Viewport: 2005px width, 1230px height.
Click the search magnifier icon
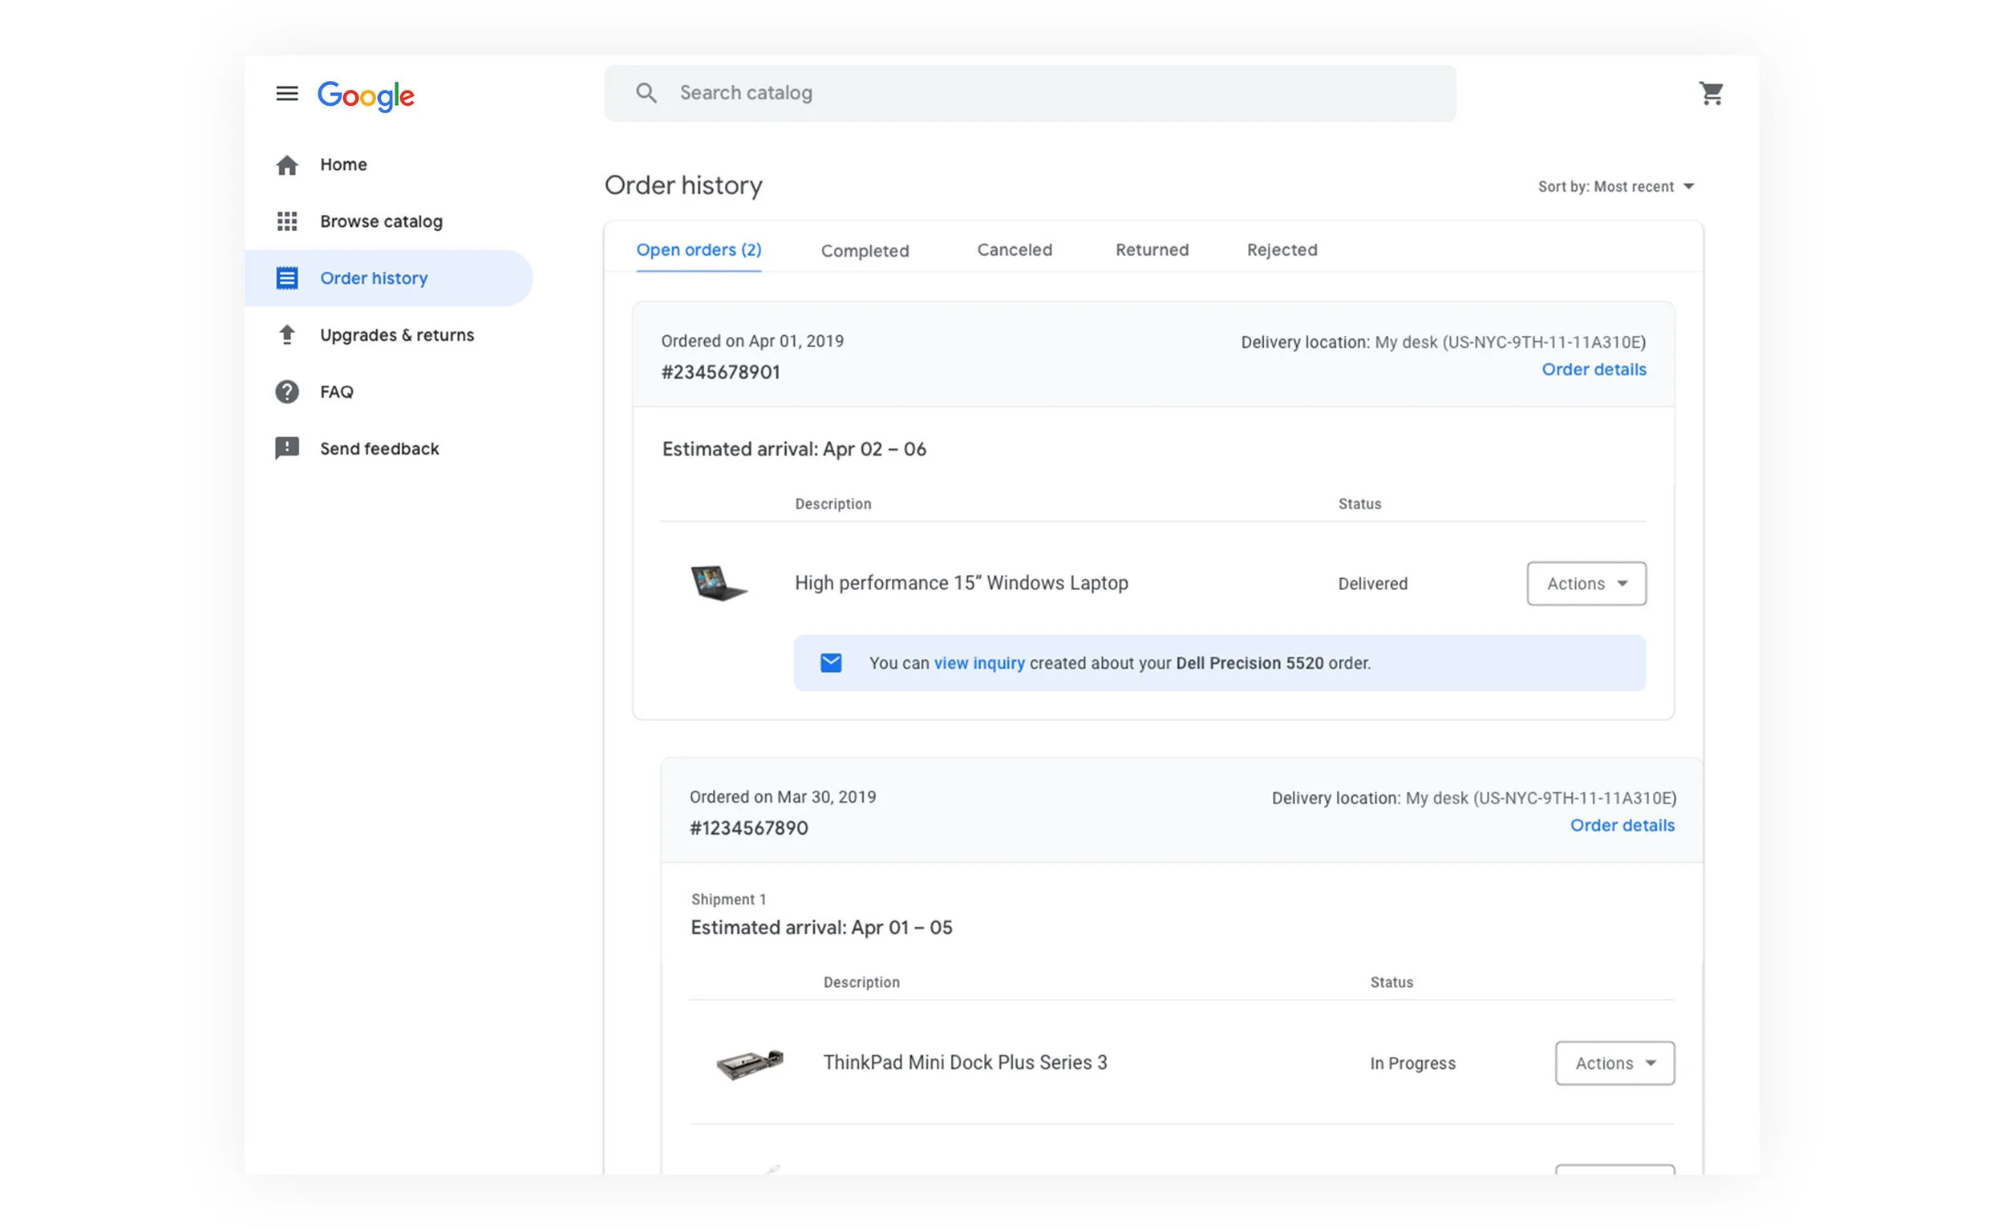(646, 93)
